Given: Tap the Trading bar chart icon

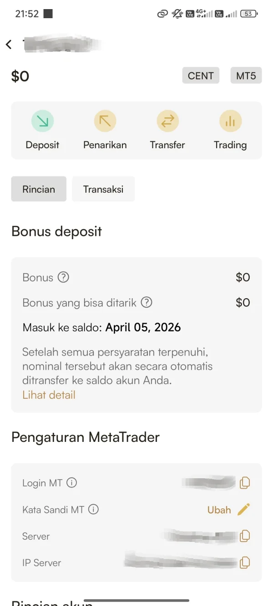Looking at the screenshot, I should (230, 121).
